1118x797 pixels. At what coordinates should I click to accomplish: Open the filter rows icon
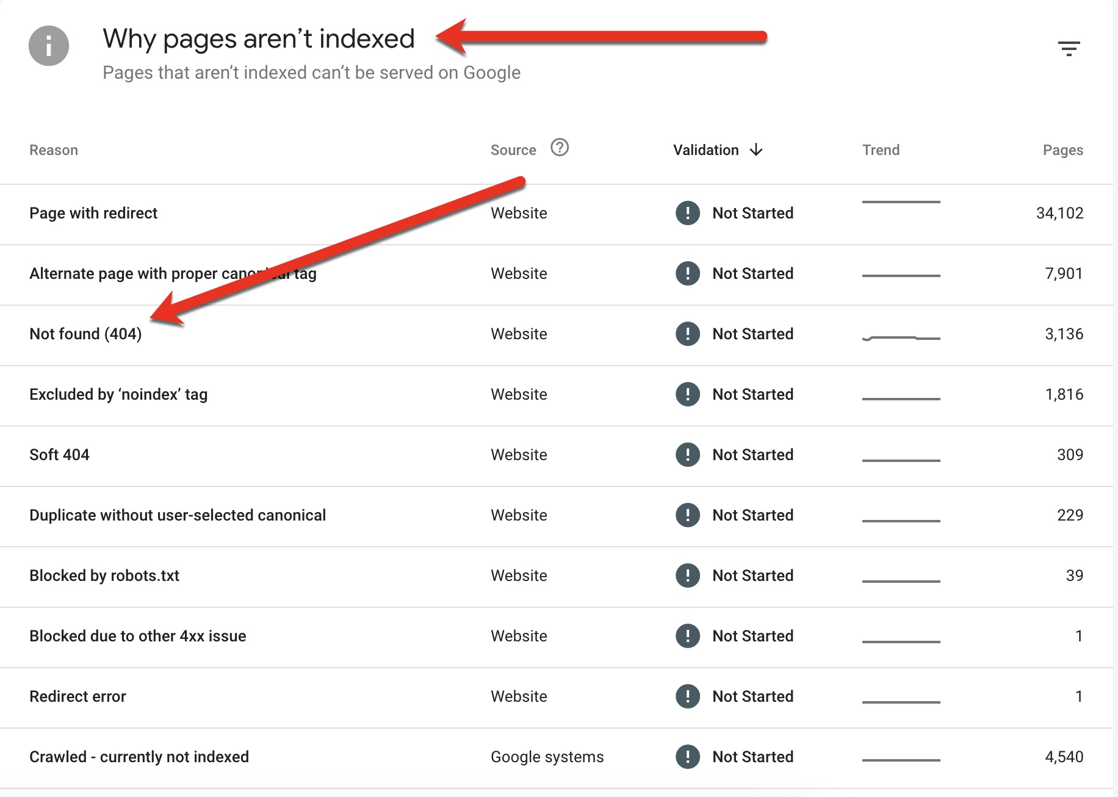click(x=1069, y=48)
